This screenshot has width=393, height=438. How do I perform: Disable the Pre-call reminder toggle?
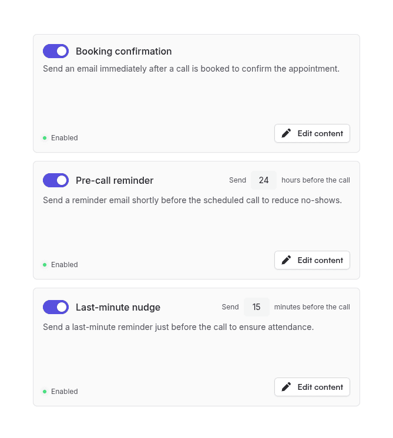coord(56,180)
